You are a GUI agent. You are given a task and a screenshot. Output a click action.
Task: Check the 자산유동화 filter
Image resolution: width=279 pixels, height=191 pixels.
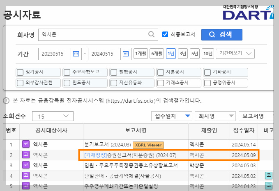(114, 83)
